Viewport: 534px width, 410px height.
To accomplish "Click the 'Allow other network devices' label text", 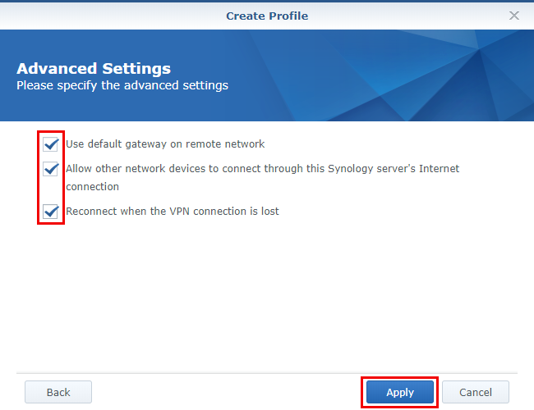I will [164, 169].
